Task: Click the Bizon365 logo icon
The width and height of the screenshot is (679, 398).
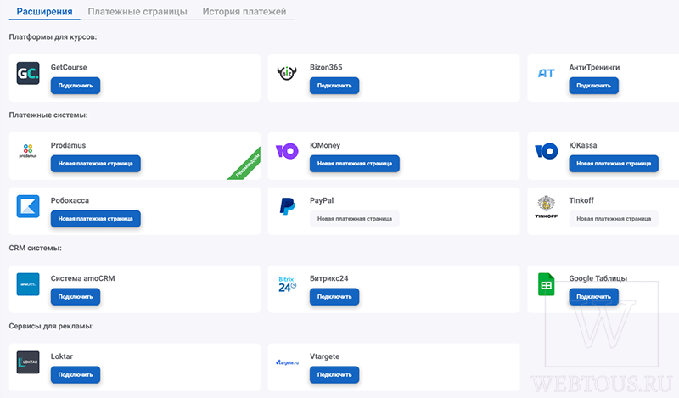Action: (287, 73)
